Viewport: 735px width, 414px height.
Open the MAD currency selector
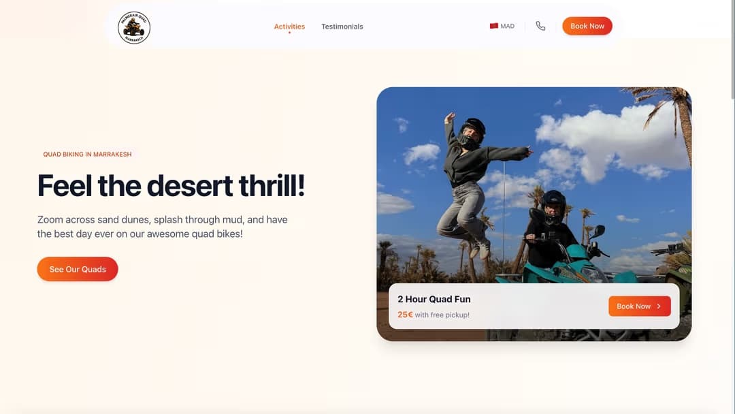503,27
